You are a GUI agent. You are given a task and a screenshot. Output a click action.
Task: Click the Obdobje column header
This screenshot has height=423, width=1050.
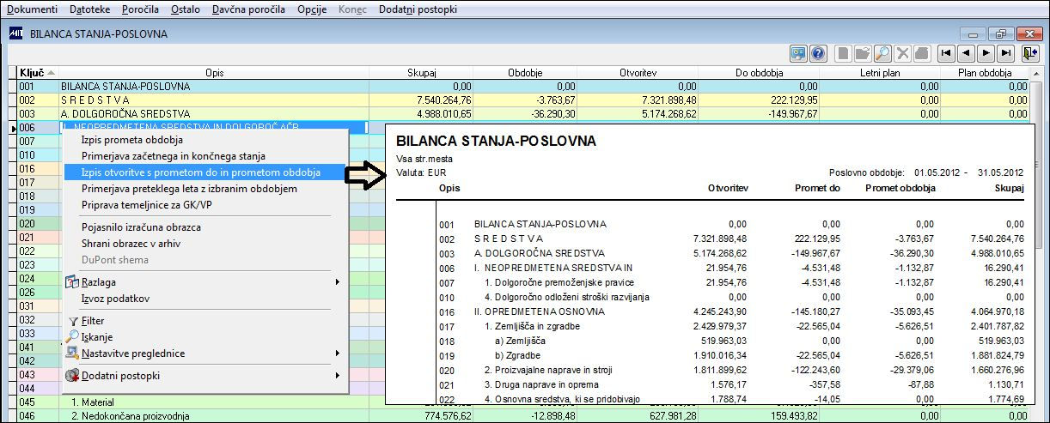525,73
